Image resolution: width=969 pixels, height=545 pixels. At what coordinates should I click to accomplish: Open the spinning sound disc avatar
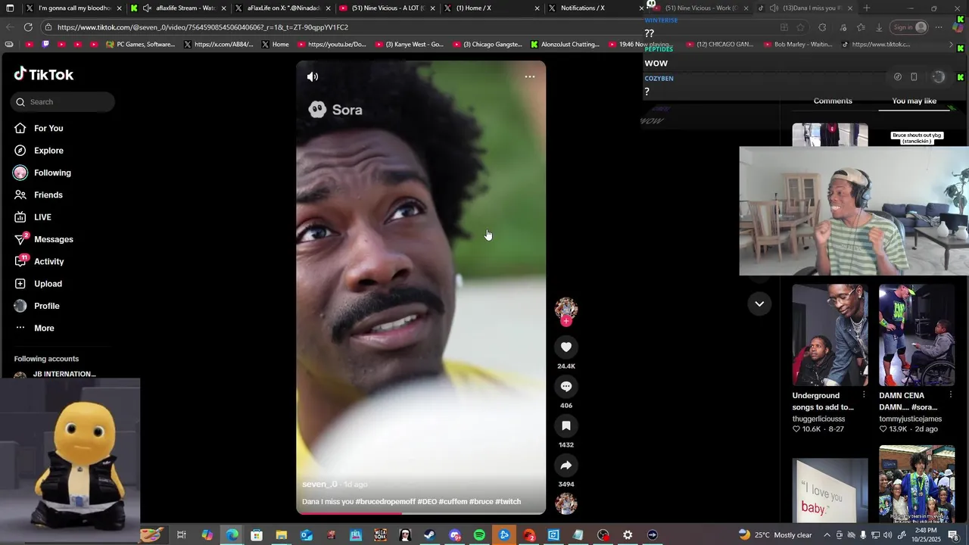566,503
